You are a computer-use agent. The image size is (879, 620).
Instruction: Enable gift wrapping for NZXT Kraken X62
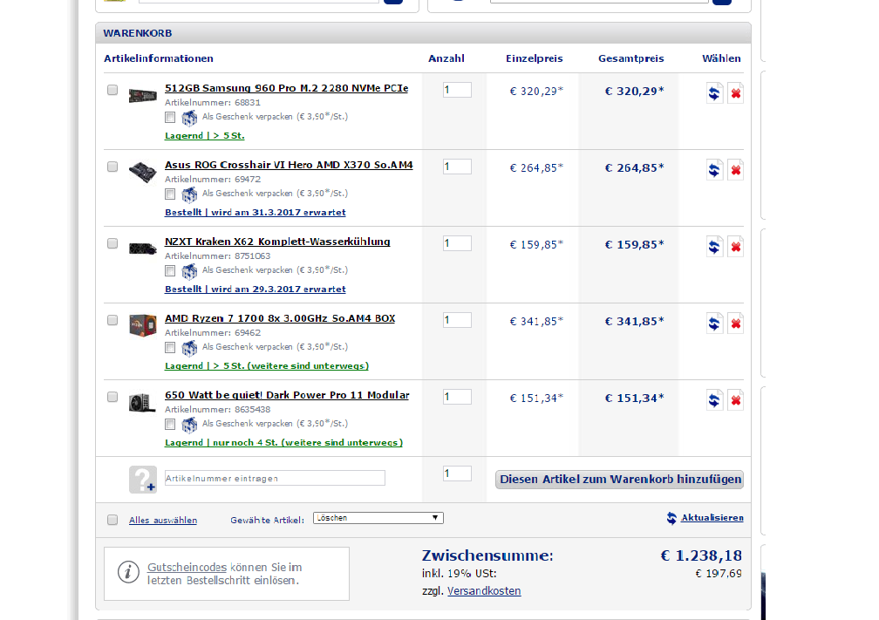coord(170,270)
